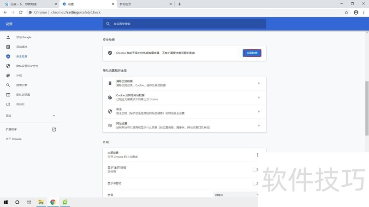Open a new tab with the plus button
This screenshot has height=207, width=369.
(179, 4)
